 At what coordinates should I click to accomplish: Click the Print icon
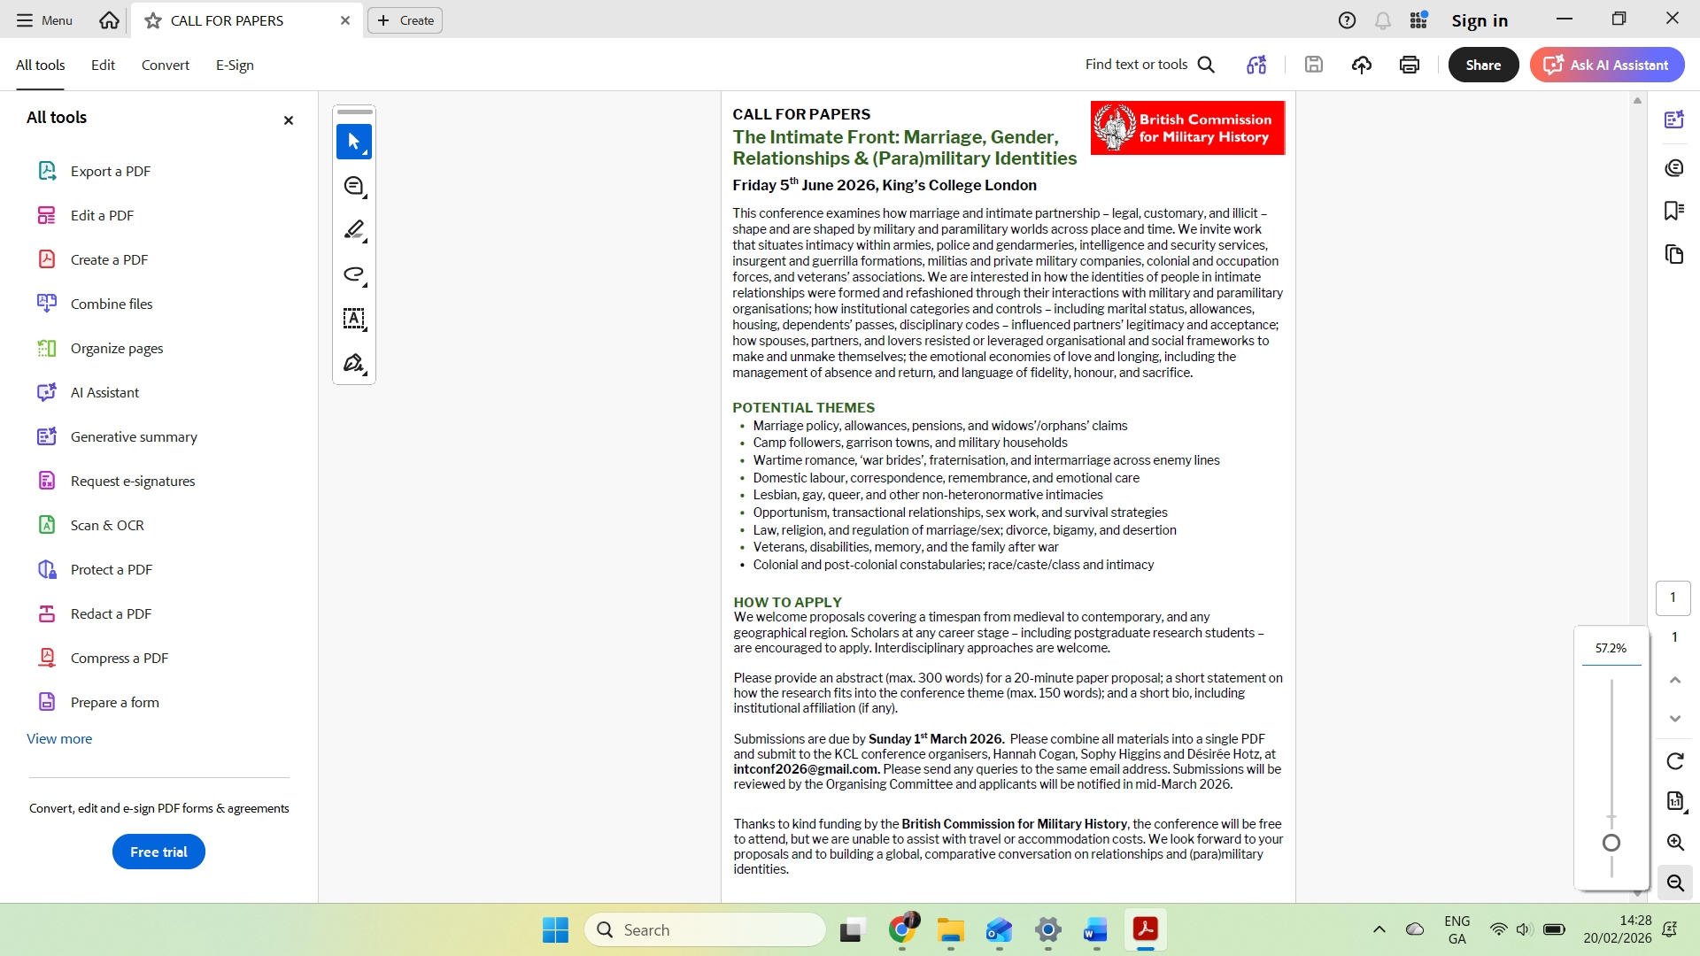coord(1409,65)
